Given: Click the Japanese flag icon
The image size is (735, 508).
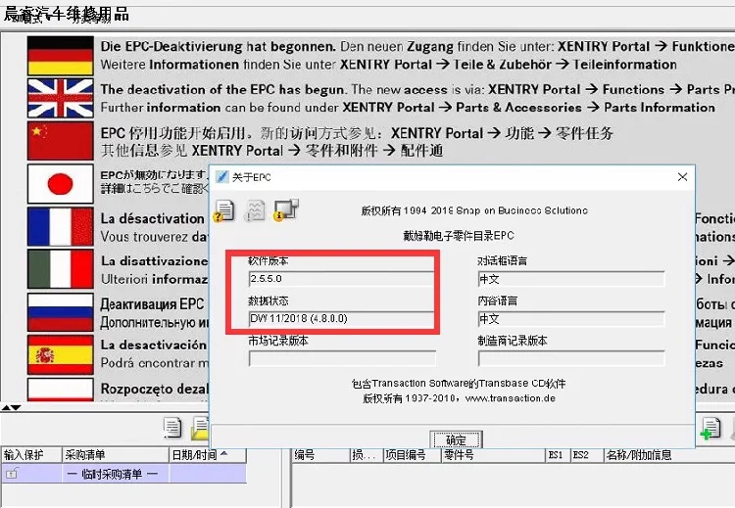Looking at the screenshot, I should tap(61, 184).
